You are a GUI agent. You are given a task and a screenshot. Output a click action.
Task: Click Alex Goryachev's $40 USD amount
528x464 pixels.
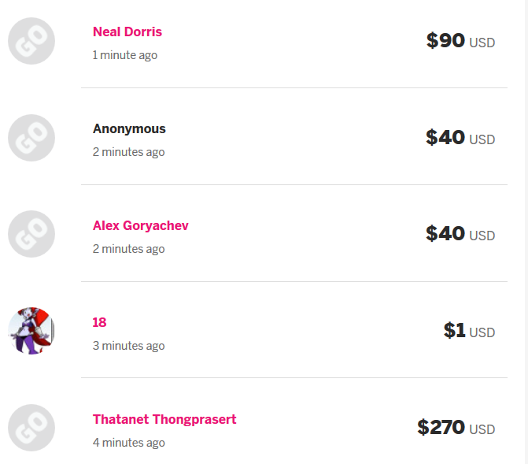tap(460, 234)
